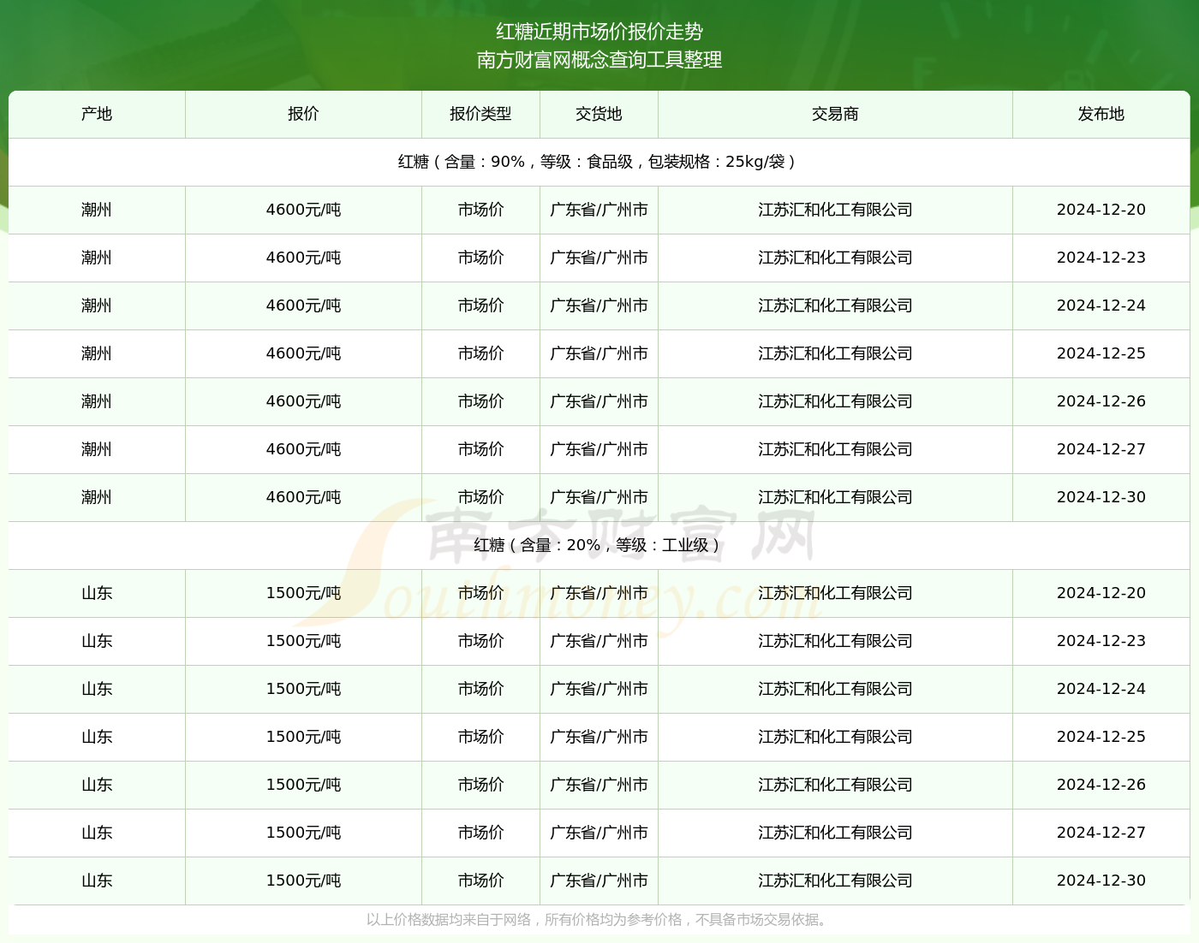The height and width of the screenshot is (943, 1199).
Task: Click the 交货地 column header
Action: [x=599, y=114]
